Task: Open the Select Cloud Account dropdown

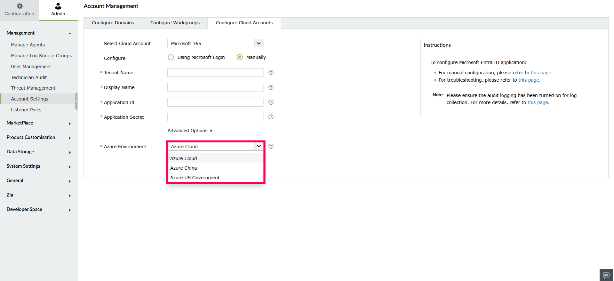Action: pos(215,44)
